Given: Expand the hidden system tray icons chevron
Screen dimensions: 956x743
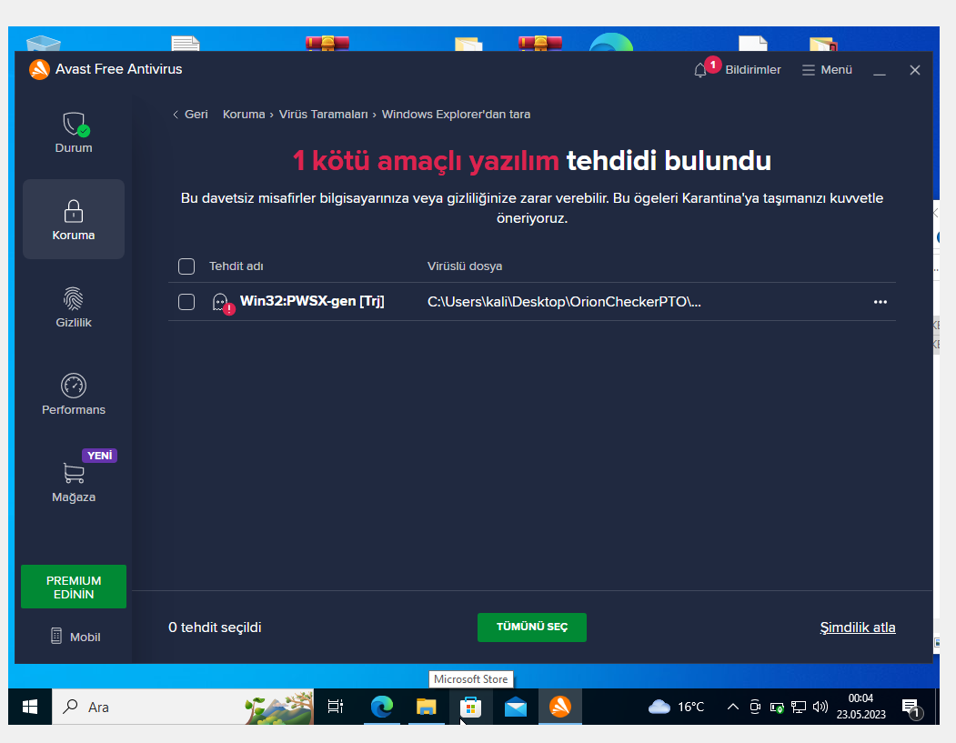Looking at the screenshot, I should pos(733,707).
